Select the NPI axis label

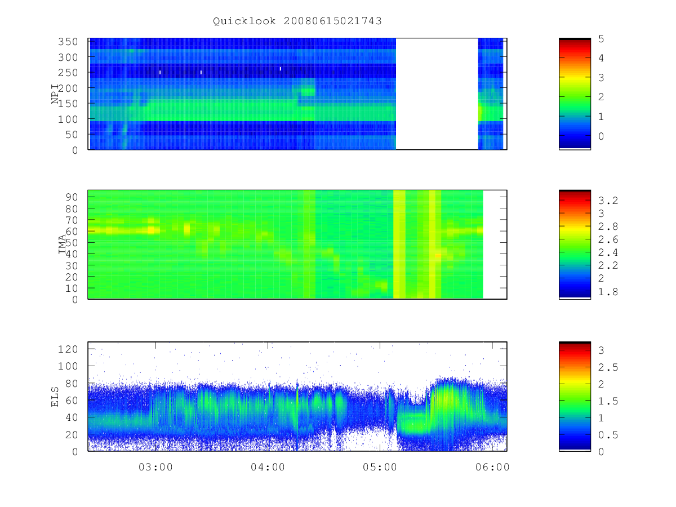(x=56, y=94)
